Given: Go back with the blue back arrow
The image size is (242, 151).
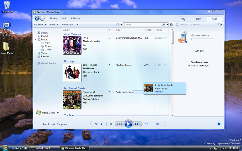Looking at the screenshot, I should 37,18.
